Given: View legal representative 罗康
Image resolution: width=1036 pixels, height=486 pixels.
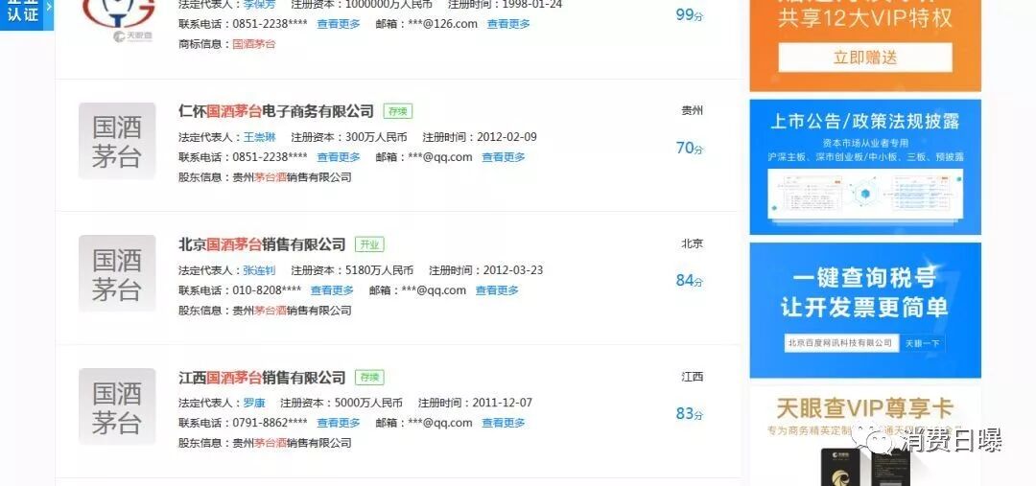Looking at the screenshot, I should 253,403.
